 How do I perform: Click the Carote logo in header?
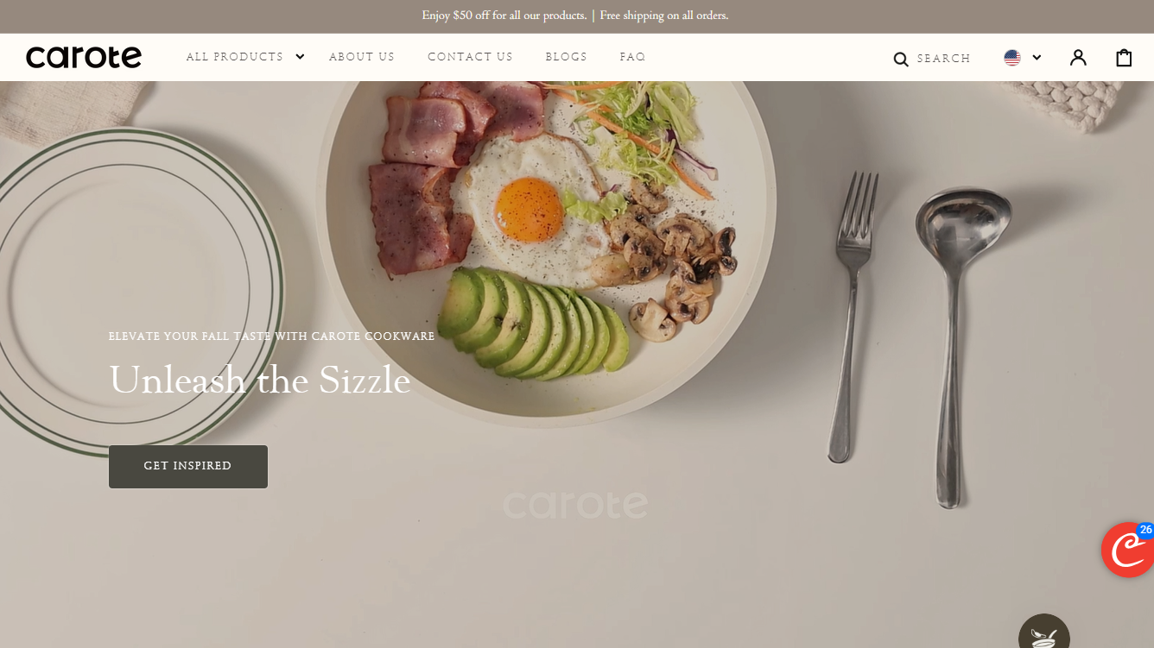tap(84, 57)
